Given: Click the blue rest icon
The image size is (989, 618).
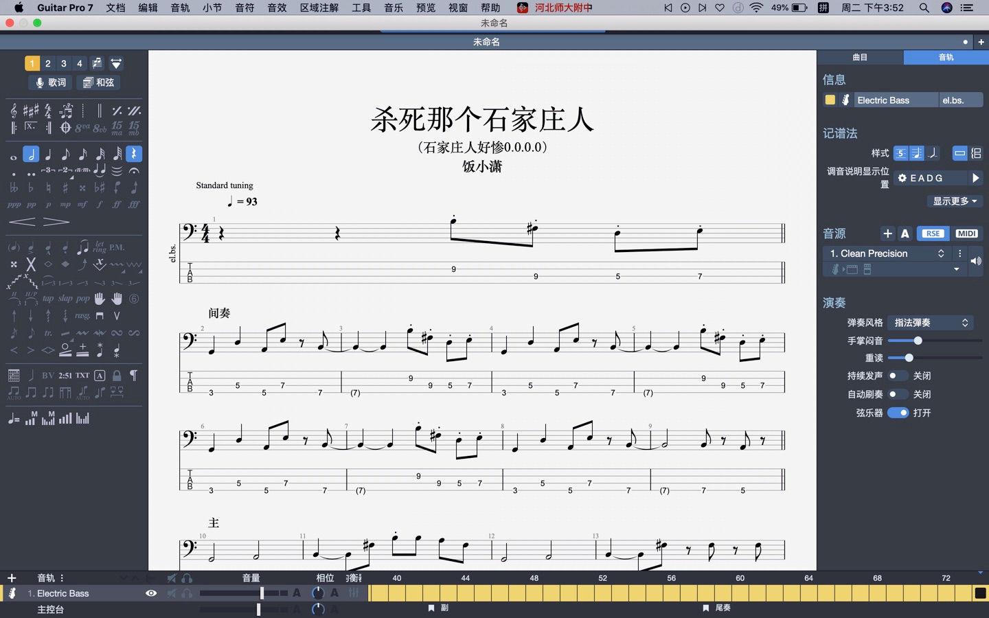Looking at the screenshot, I should pos(134,154).
